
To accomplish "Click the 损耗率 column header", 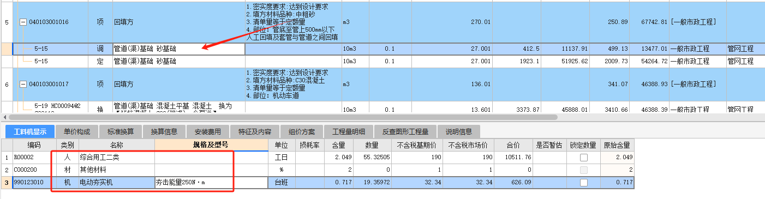I will 309,145.
